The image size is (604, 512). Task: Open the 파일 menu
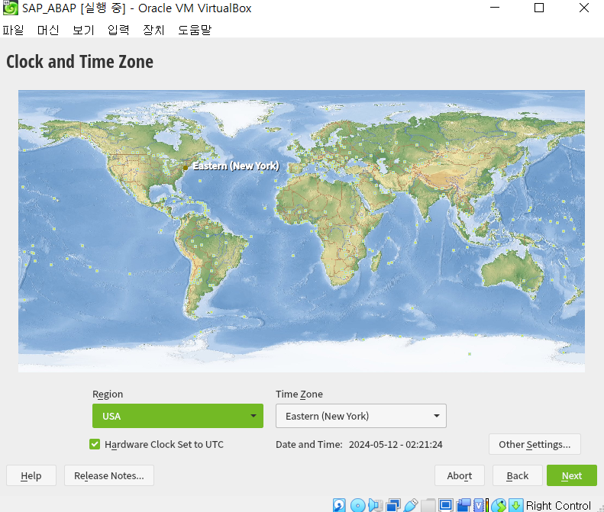coord(13,30)
